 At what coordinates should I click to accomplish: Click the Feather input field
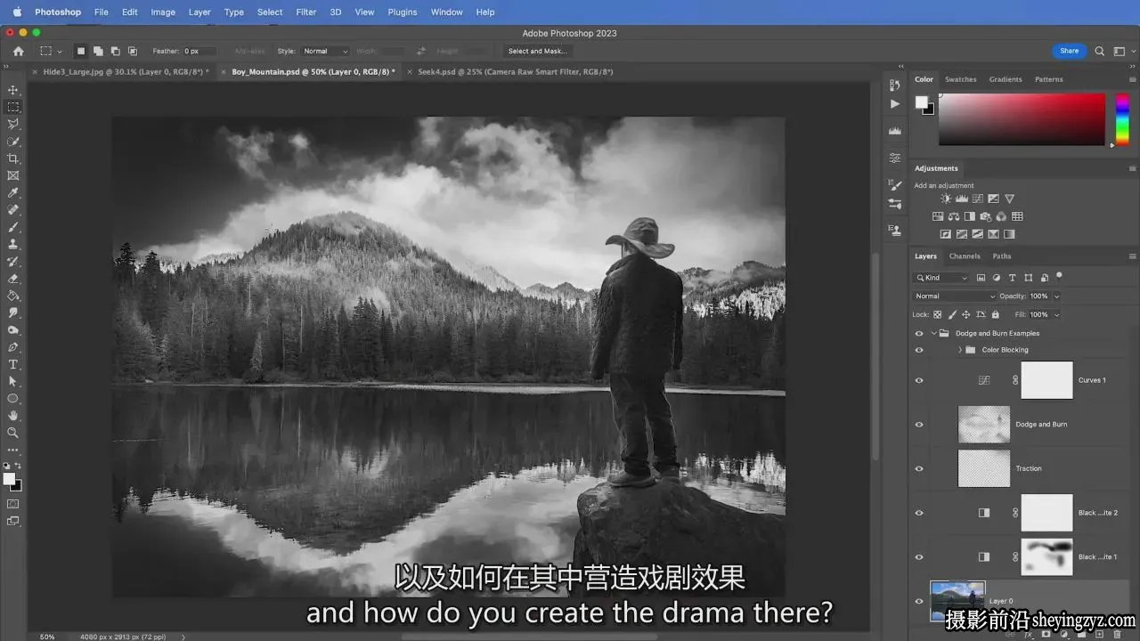199,51
